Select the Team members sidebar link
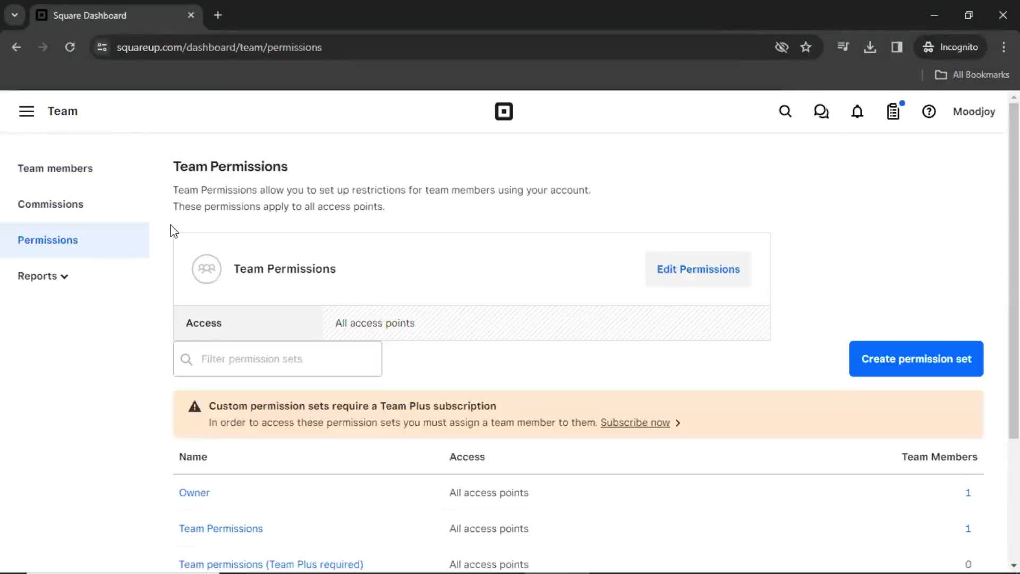Viewport: 1020px width, 574px height. (x=55, y=168)
